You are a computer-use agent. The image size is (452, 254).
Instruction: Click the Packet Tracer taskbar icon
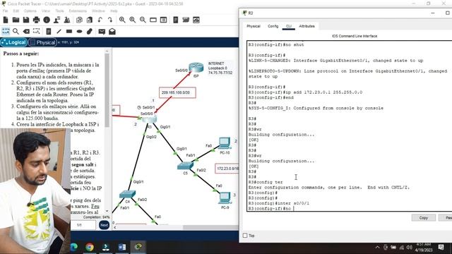[x=138, y=247]
